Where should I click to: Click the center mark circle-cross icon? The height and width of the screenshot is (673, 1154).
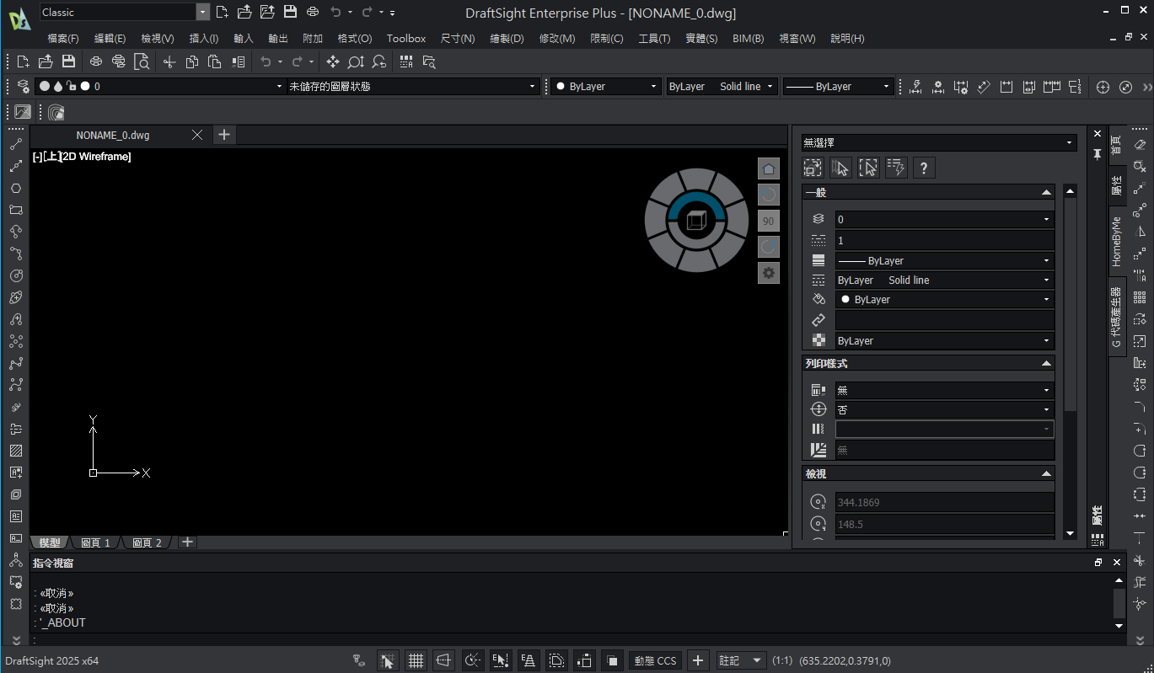pyautogui.click(x=1103, y=87)
